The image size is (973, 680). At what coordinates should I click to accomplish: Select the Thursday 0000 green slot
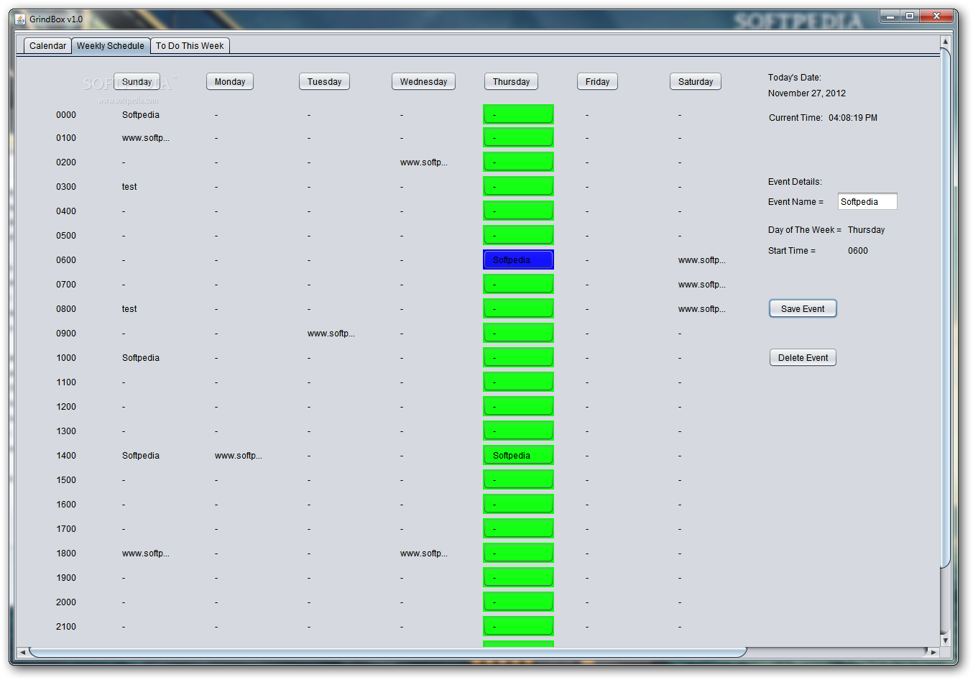pyautogui.click(x=518, y=115)
